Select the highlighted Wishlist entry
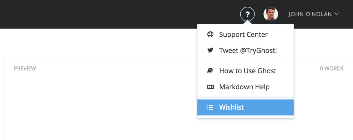This screenshot has height=140, width=353. click(245, 107)
